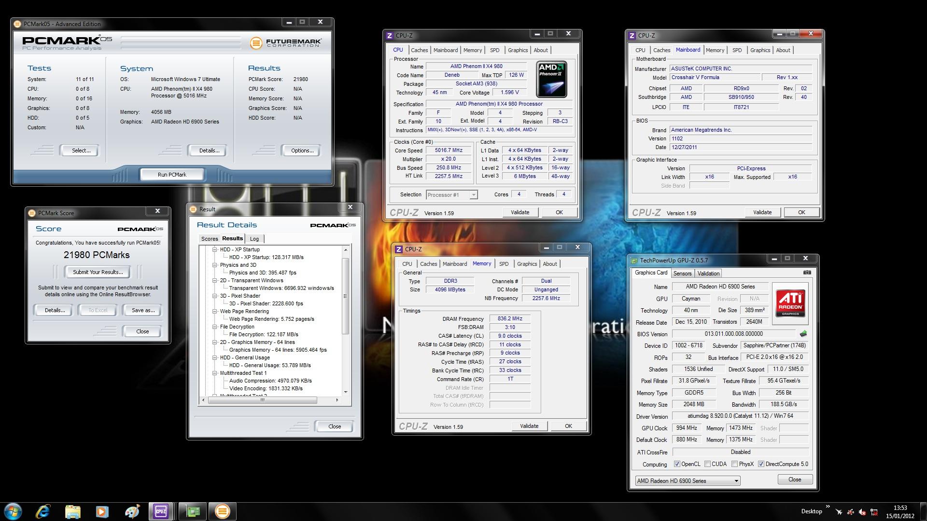
Task: Click PCMark05 title bar app icon
Action: 17,24
